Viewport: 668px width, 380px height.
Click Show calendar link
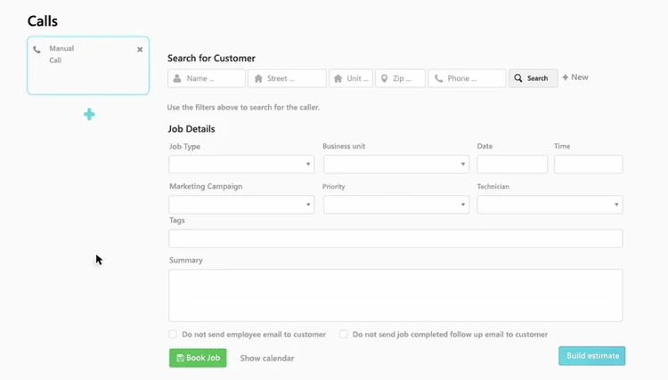[x=267, y=359]
